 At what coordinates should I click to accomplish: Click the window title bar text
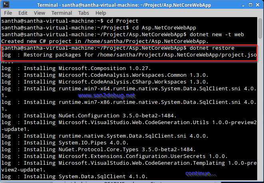coord(124,5)
